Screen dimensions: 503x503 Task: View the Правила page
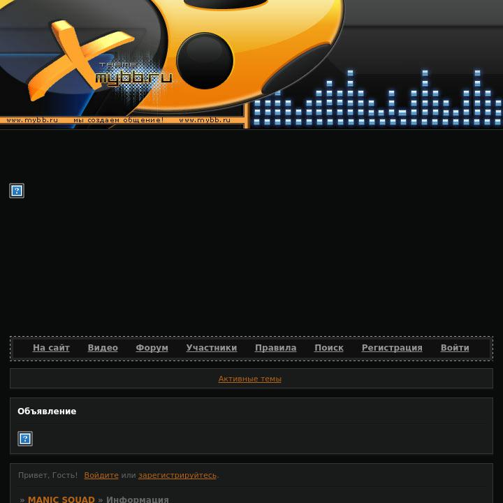coord(275,348)
